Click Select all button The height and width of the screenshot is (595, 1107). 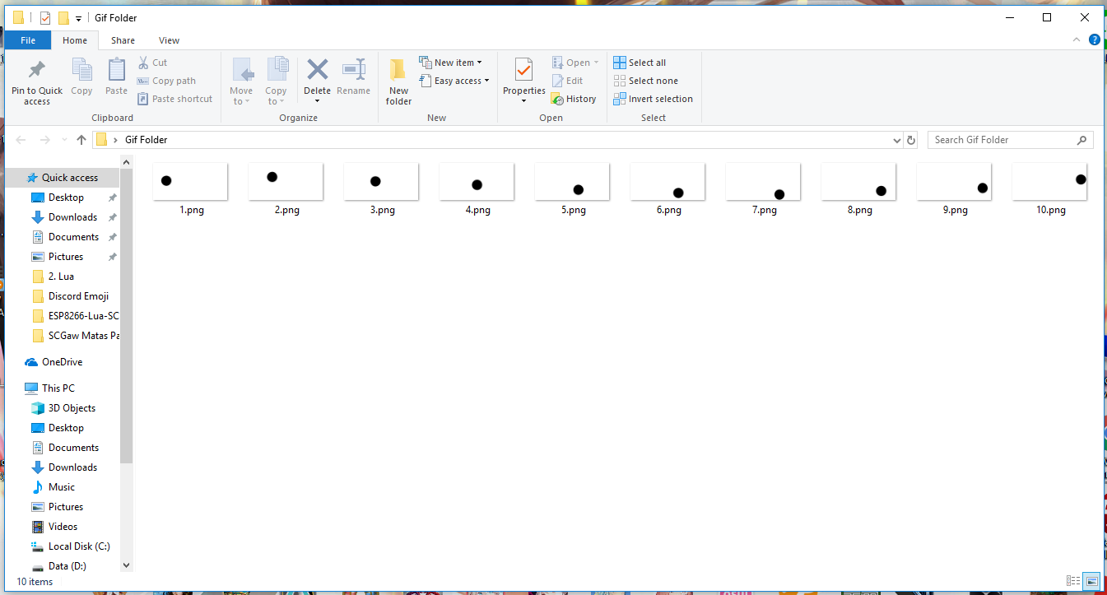[x=640, y=63]
